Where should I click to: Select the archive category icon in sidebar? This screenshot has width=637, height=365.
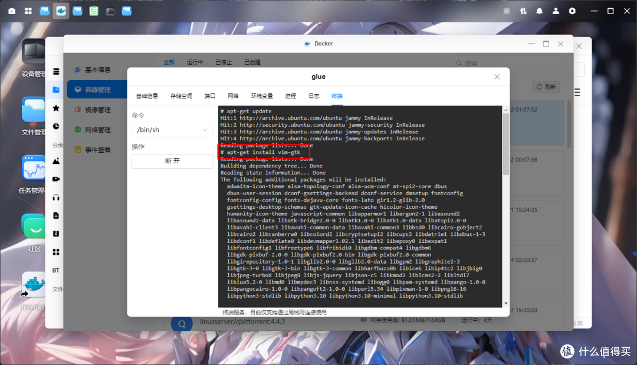(56, 234)
